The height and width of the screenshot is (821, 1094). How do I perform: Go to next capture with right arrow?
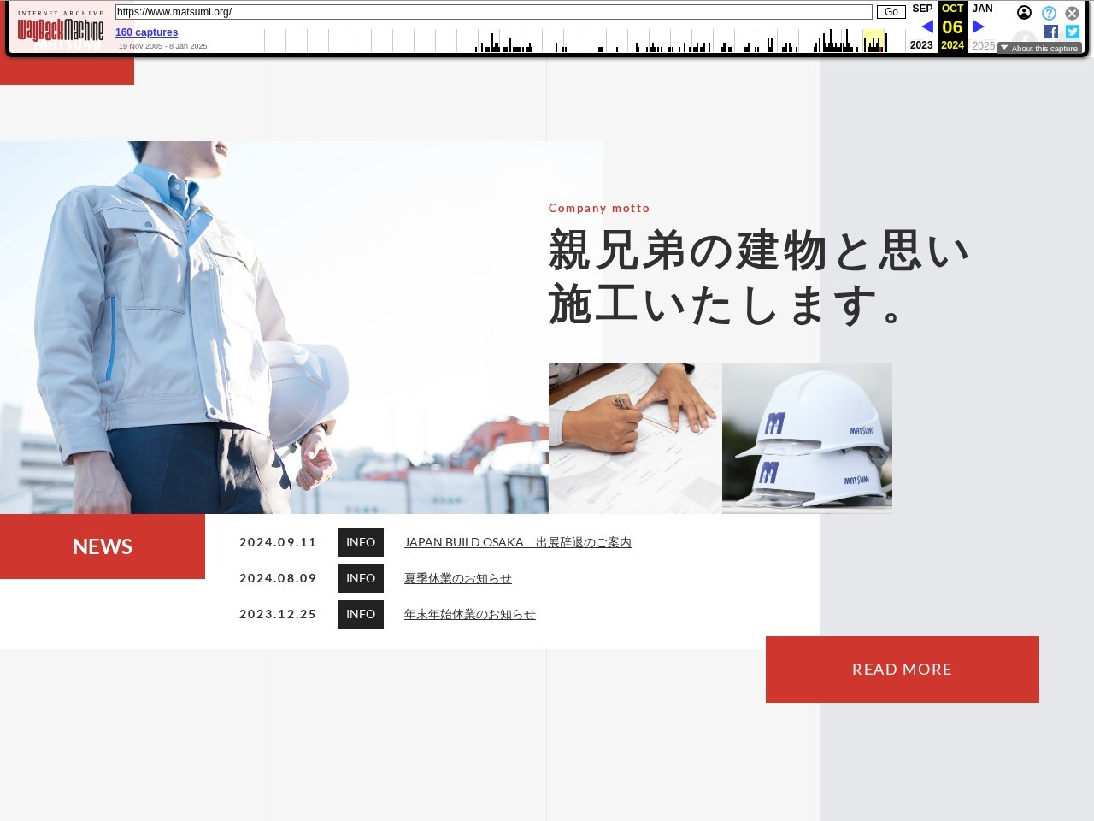(x=978, y=27)
